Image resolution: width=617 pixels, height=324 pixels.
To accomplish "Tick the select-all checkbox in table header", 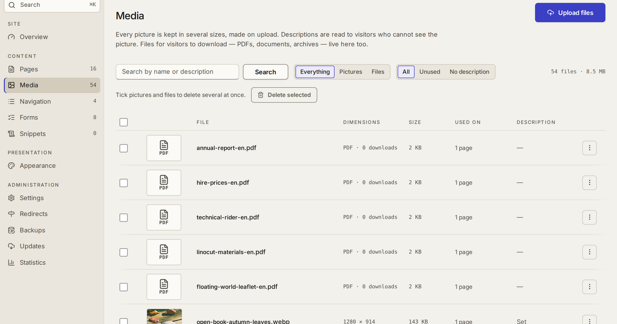I will tap(123, 122).
